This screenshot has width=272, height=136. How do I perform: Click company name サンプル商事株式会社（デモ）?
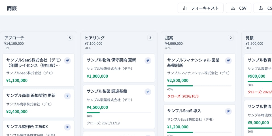tap(29, 104)
